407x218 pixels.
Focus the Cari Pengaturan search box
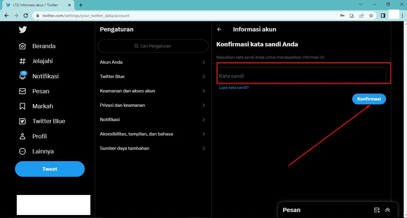point(153,46)
